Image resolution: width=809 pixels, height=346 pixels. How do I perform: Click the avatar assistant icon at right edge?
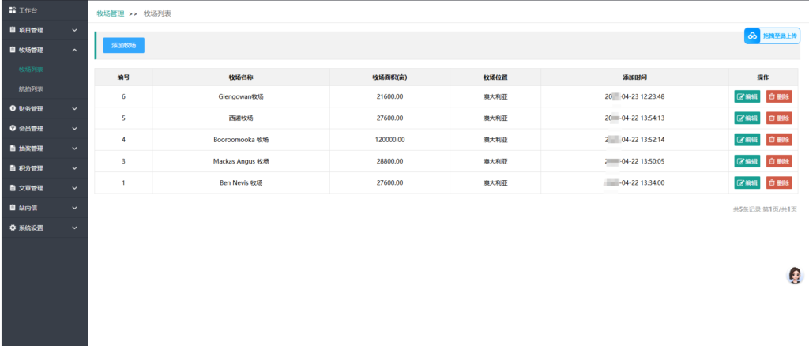(795, 275)
